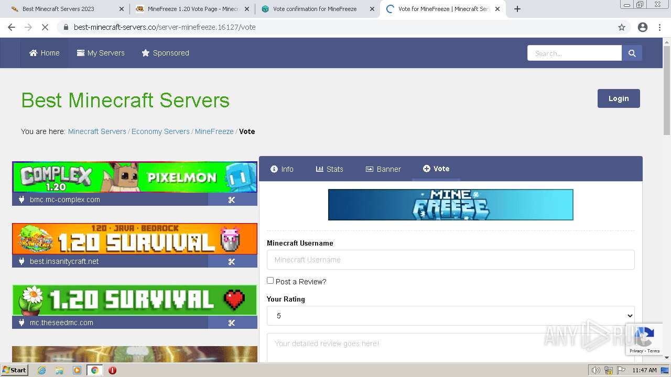
Task: Focus the browser address bar URL
Action: (165, 27)
